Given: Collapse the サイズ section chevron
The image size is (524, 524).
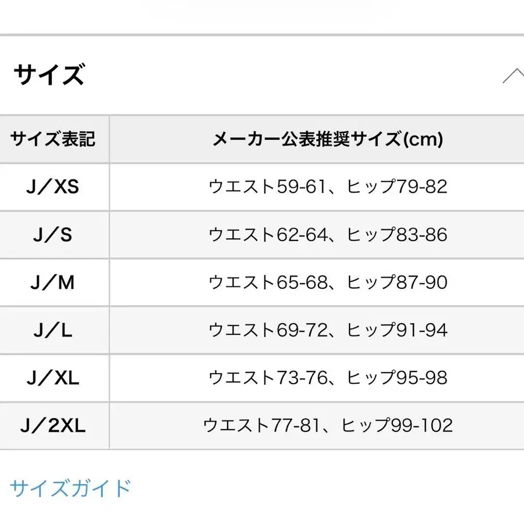Looking at the screenshot, I should tap(513, 76).
